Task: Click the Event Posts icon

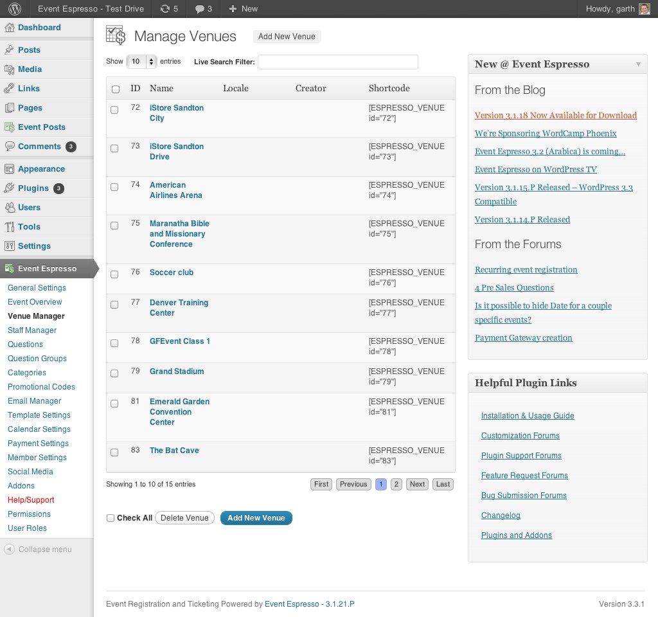Action: pyautogui.click(x=9, y=127)
